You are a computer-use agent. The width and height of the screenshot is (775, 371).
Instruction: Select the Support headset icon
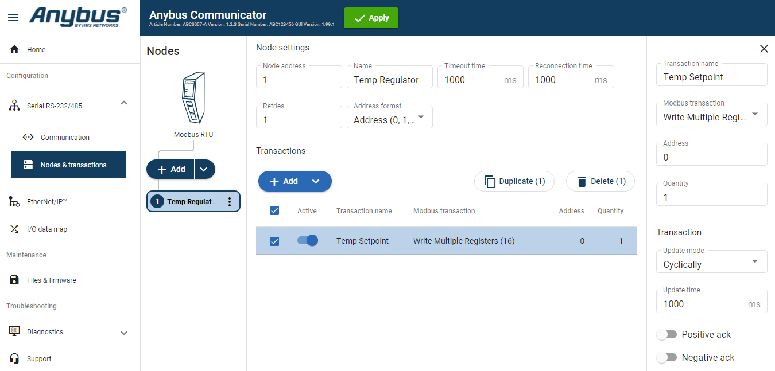14,358
